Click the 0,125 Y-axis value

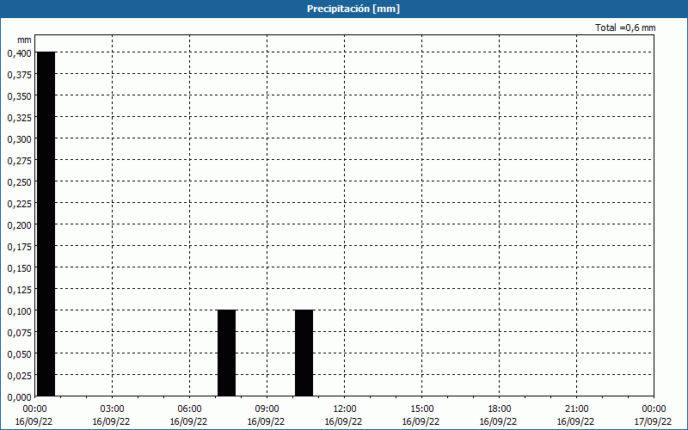pyautogui.click(x=19, y=290)
